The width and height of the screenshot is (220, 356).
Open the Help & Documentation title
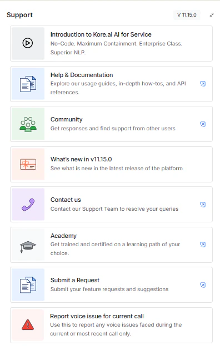click(x=82, y=75)
